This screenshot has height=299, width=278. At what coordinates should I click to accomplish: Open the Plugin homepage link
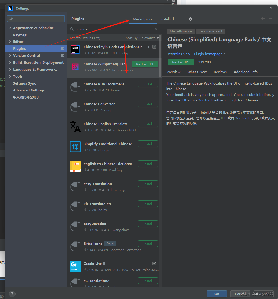pos(210,54)
